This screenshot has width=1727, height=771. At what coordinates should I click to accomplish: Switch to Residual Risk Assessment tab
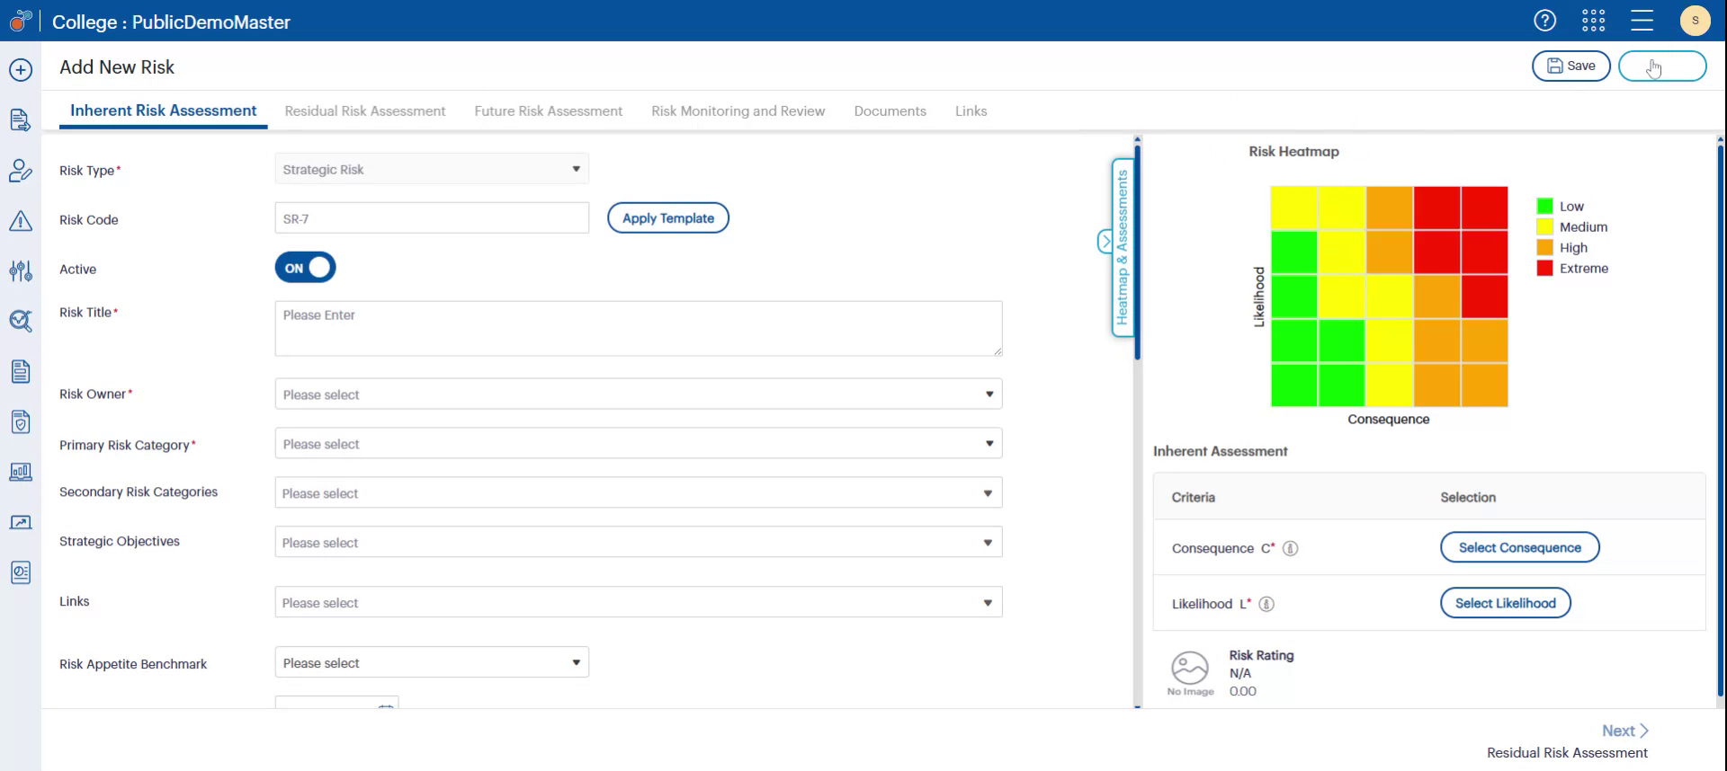pyautogui.click(x=364, y=111)
